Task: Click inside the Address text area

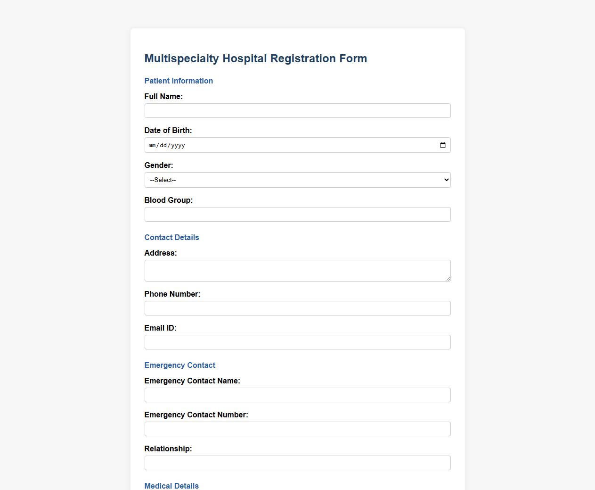Action: coord(297,270)
